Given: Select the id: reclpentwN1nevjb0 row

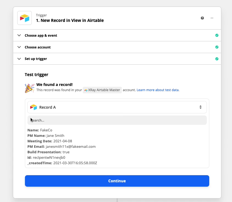Looking at the screenshot, I should [46, 157].
